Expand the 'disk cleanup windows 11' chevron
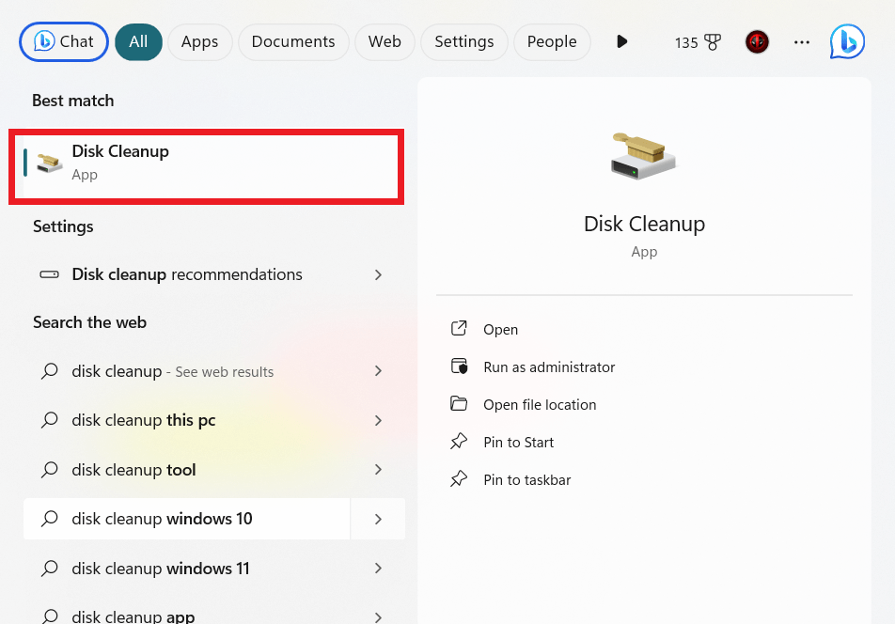The width and height of the screenshot is (895, 624). tap(378, 569)
